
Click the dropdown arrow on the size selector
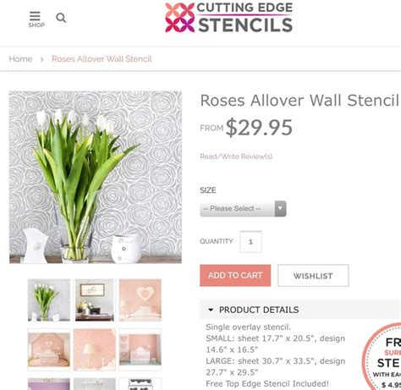(x=280, y=209)
